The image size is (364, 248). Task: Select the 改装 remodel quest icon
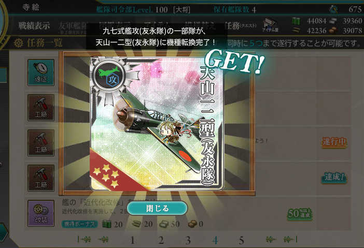pyautogui.click(x=41, y=213)
